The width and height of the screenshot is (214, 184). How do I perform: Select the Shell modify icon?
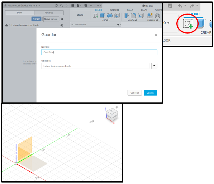141,15
